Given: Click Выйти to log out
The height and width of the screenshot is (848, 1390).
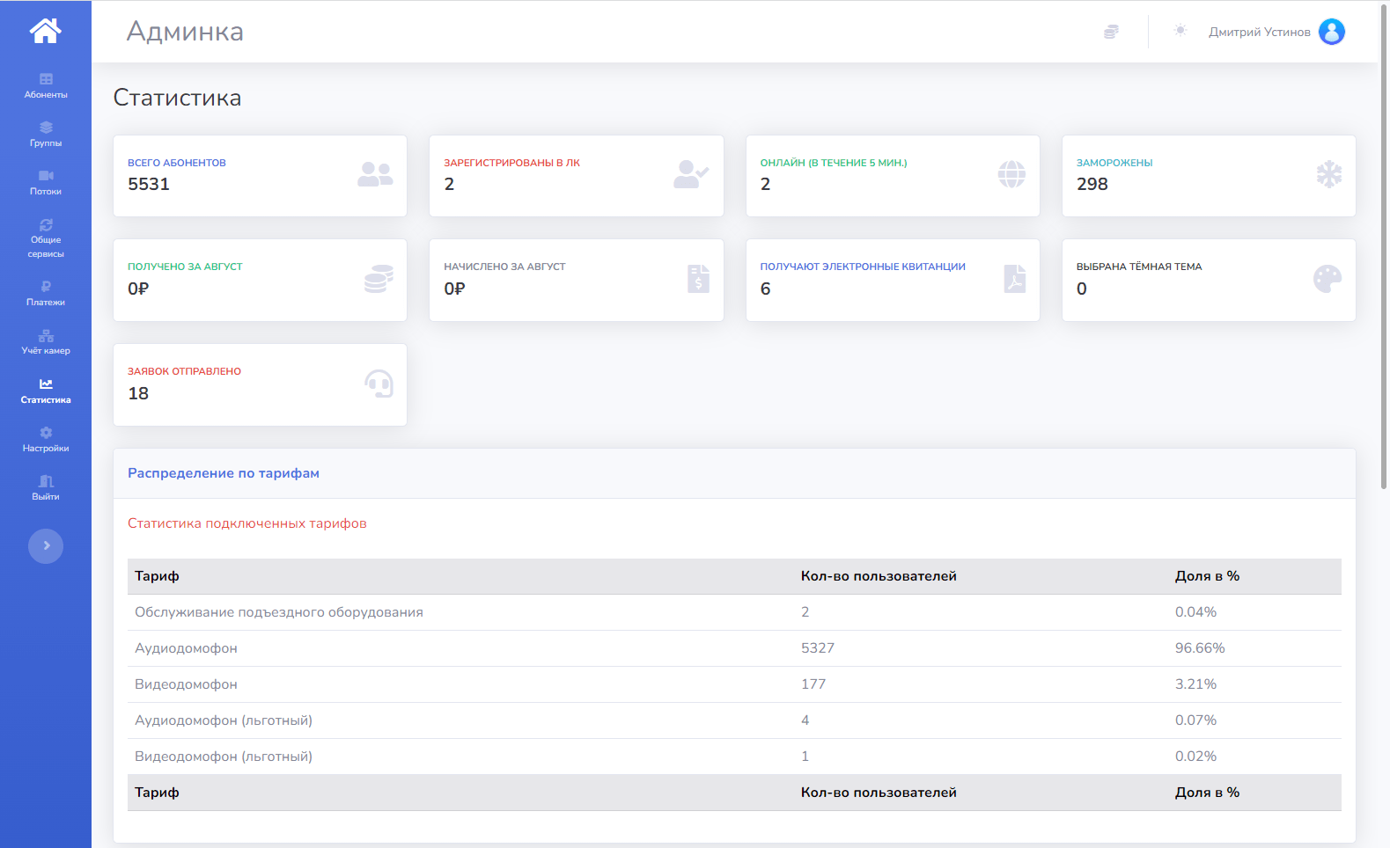Looking at the screenshot, I should (46, 487).
